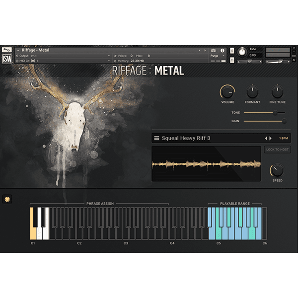The width and height of the screenshot is (298, 298).
Task: Click the Tone slider
Action: point(264,113)
